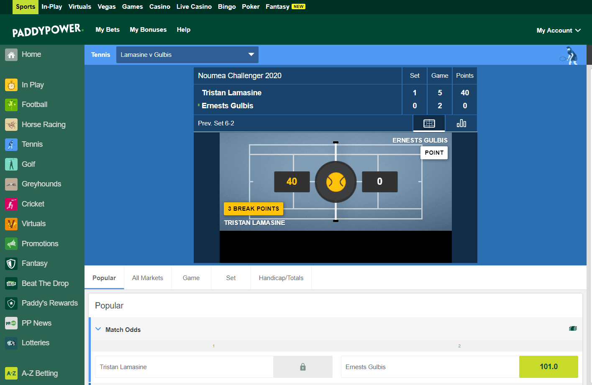
Task: Select the Cricket sidebar icon
Action: click(x=11, y=204)
